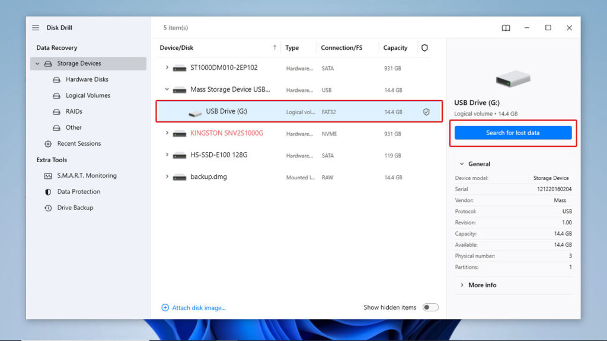Screen dimensions: 607x341
Task: Click Search for lost data
Action: (513, 133)
